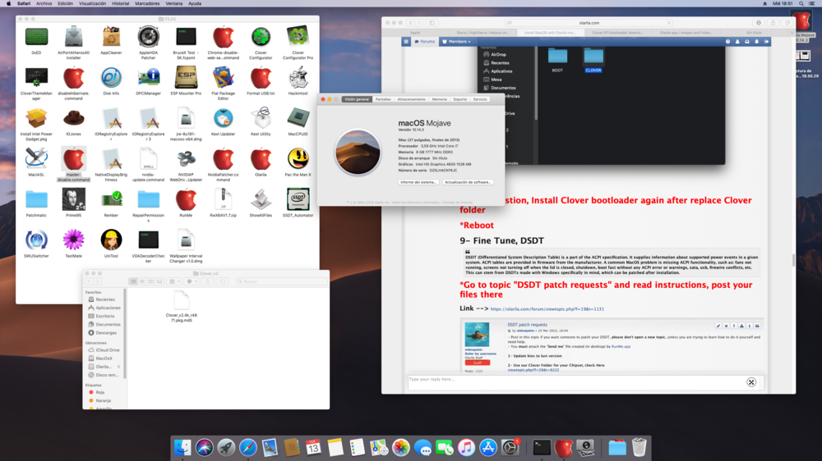Select the Hackintool icon in FILES window
Viewport: 822px width, 461px height.
298,79
